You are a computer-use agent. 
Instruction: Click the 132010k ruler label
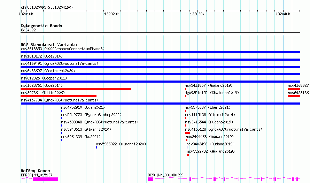(26, 14)
